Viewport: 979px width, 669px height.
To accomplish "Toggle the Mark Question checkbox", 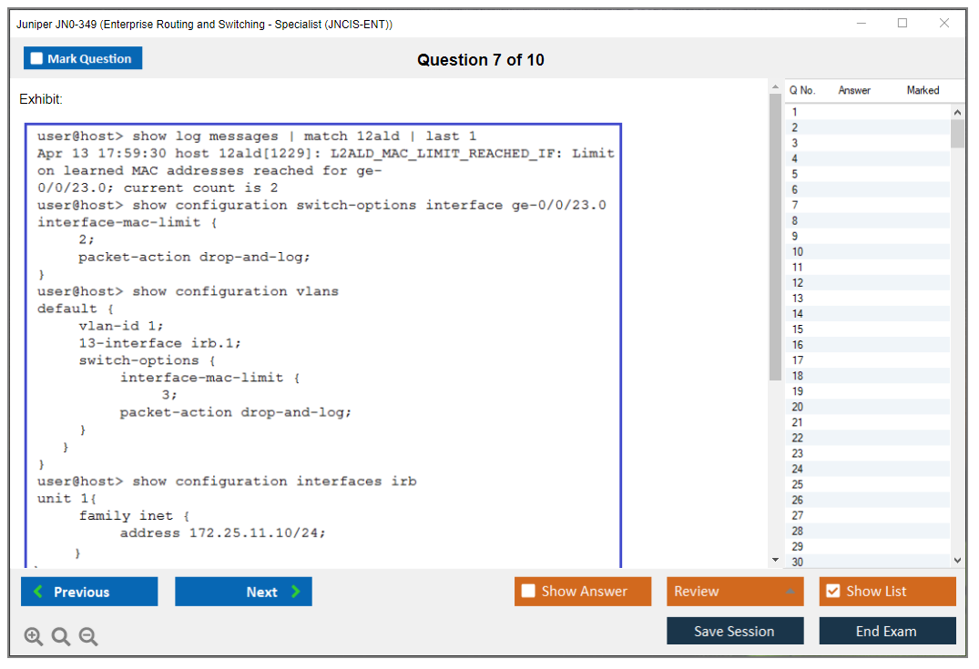I will 37,59.
